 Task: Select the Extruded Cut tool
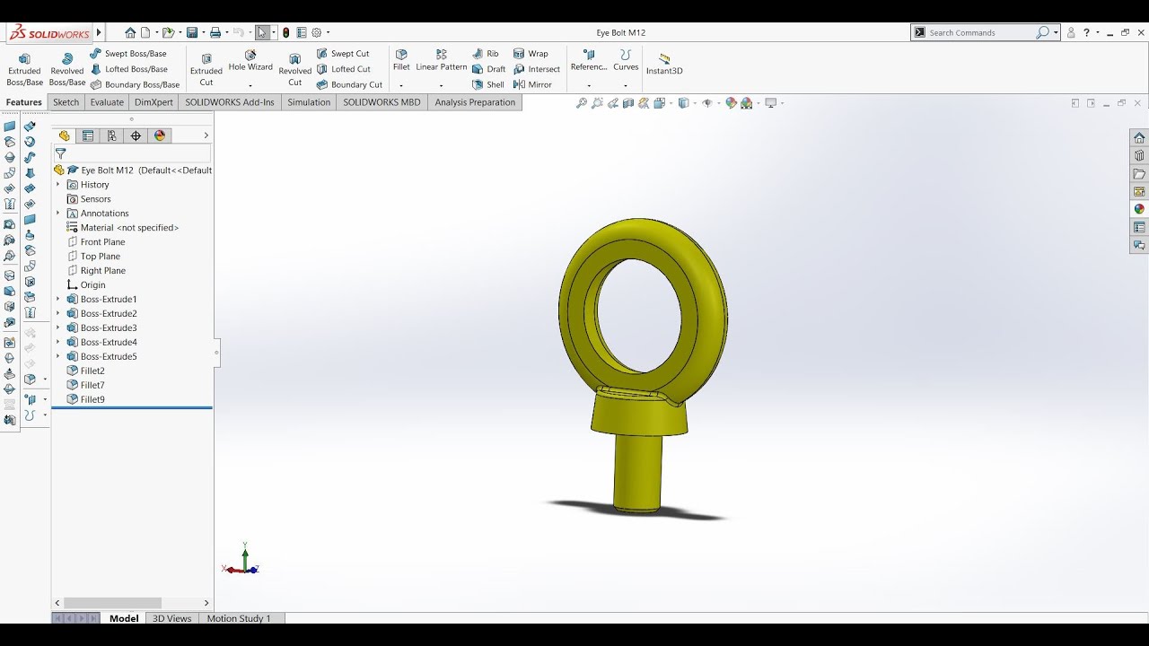pos(206,69)
